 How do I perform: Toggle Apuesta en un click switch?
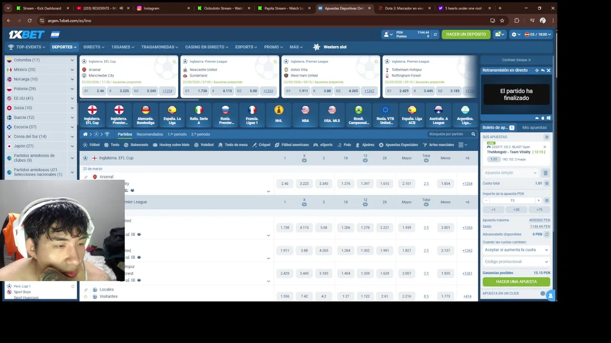(x=544, y=293)
